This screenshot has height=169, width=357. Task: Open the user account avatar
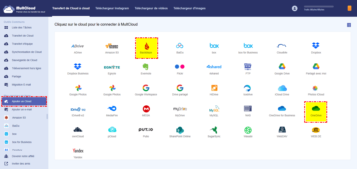tap(295, 8)
